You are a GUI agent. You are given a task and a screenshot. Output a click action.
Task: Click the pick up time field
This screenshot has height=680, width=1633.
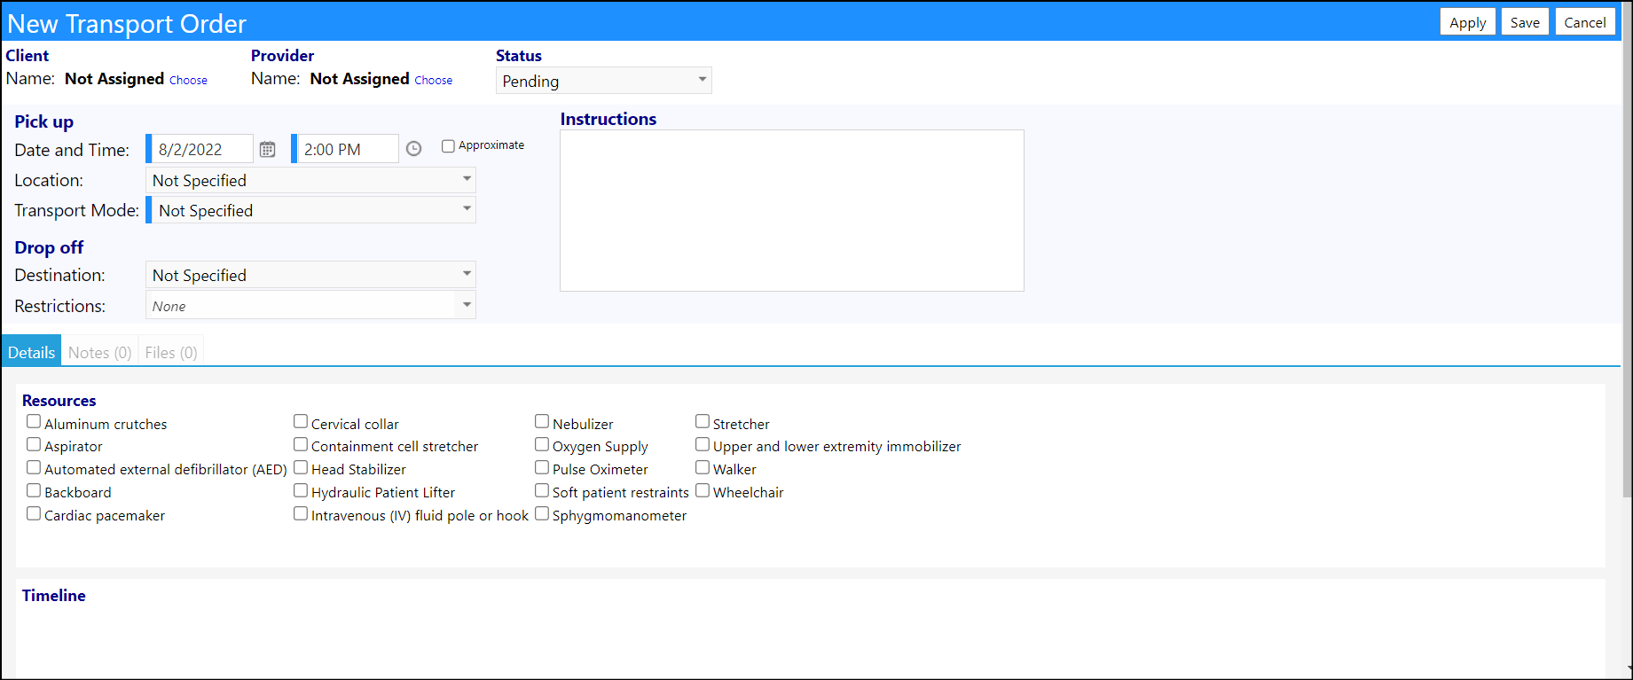(346, 149)
